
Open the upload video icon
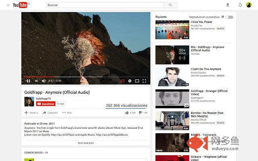(228, 5)
